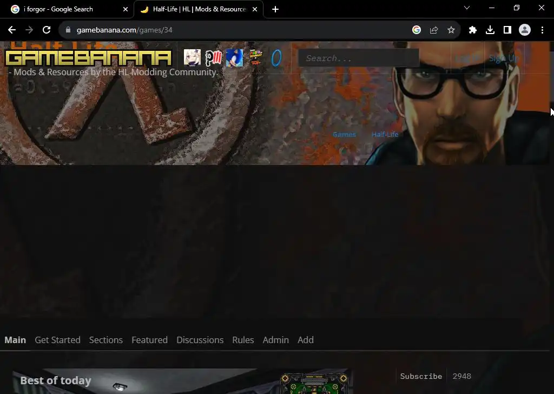The height and width of the screenshot is (394, 554).
Task: View the Rules tab
Action: (243, 340)
